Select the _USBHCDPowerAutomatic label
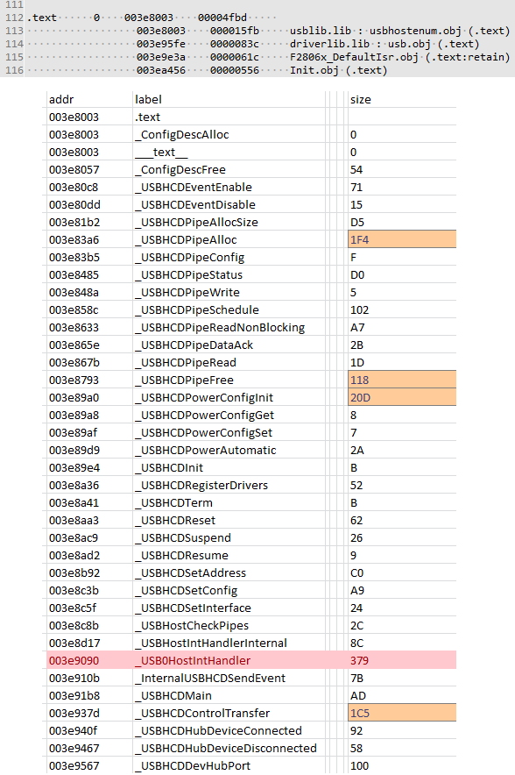The height and width of the screenshot is (775, 515). click(x=206, y=451)
